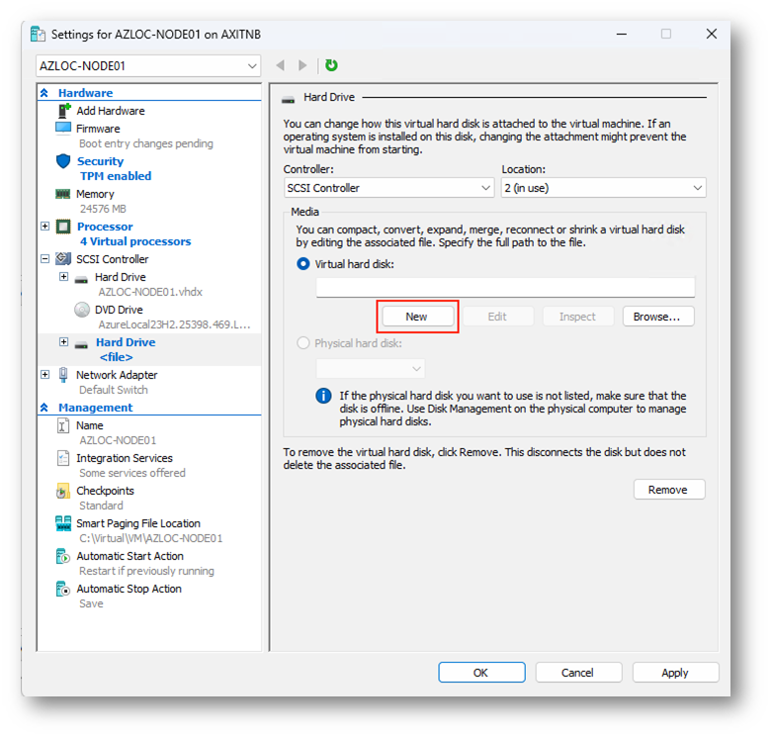Screen dimensions: 772x738
Task: Collapse the Hardware section header
Action: click(44, 93)
